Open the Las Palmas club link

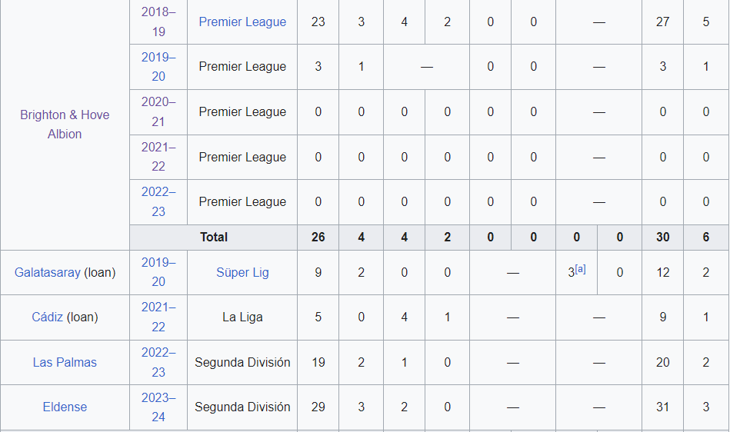65,362
